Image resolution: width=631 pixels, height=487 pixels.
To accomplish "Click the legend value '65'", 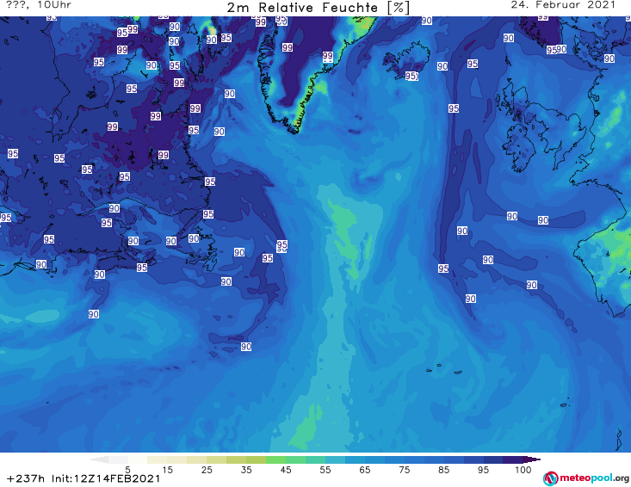I will [x=365, y=469].
